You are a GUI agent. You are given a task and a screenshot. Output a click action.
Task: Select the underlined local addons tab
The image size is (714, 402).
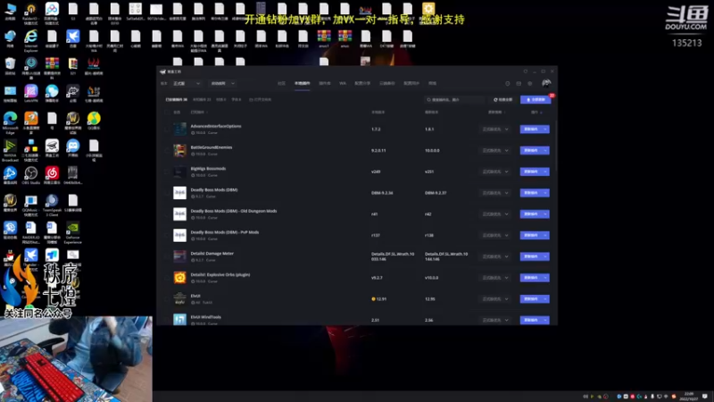tap(302, 83)
